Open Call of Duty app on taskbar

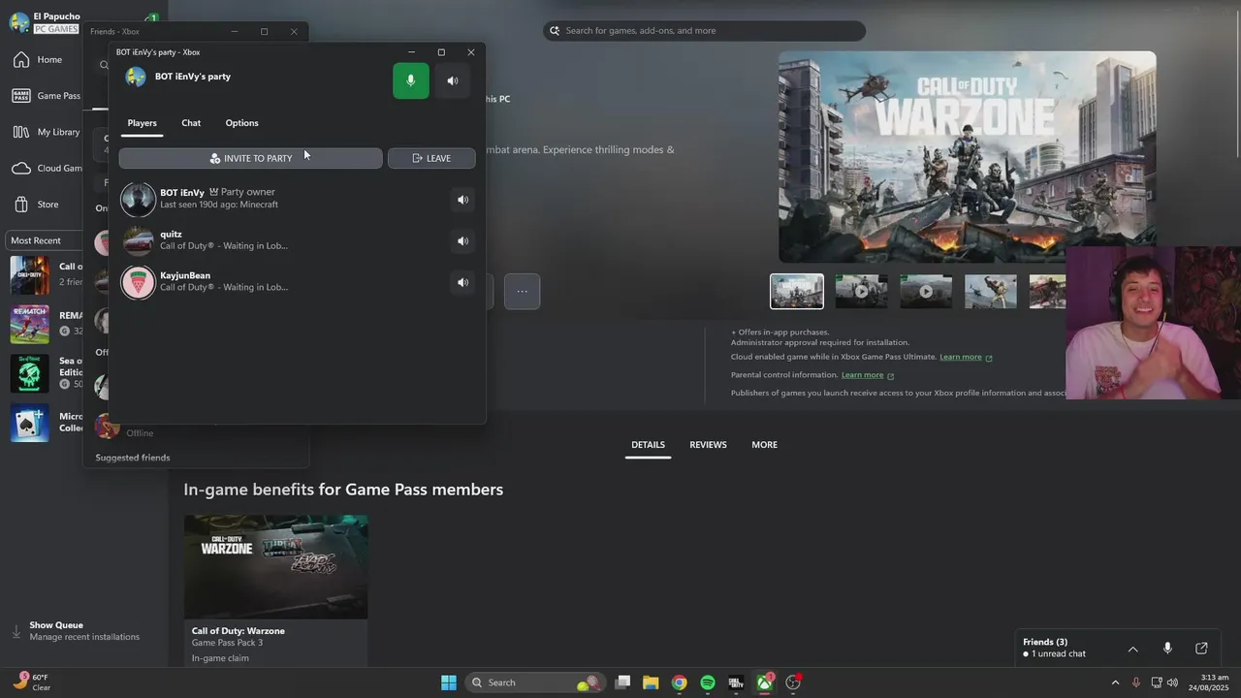pyautogui.click(x=736, y=682)
